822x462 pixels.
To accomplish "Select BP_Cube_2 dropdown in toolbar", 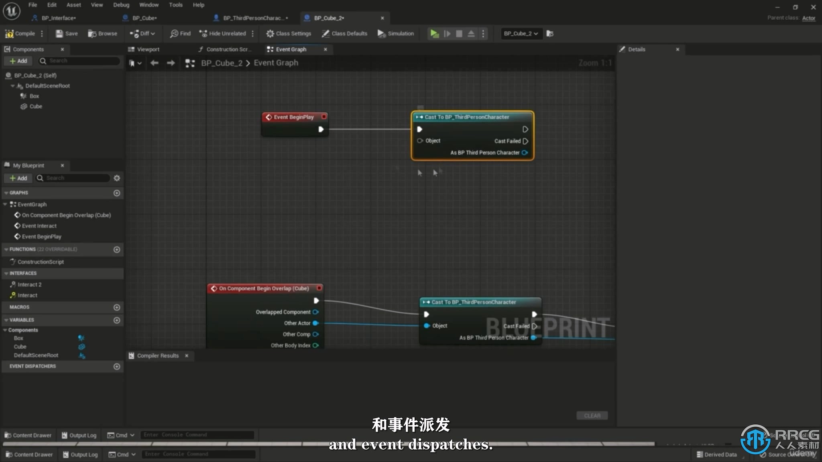I will click(x=519, y=33).
